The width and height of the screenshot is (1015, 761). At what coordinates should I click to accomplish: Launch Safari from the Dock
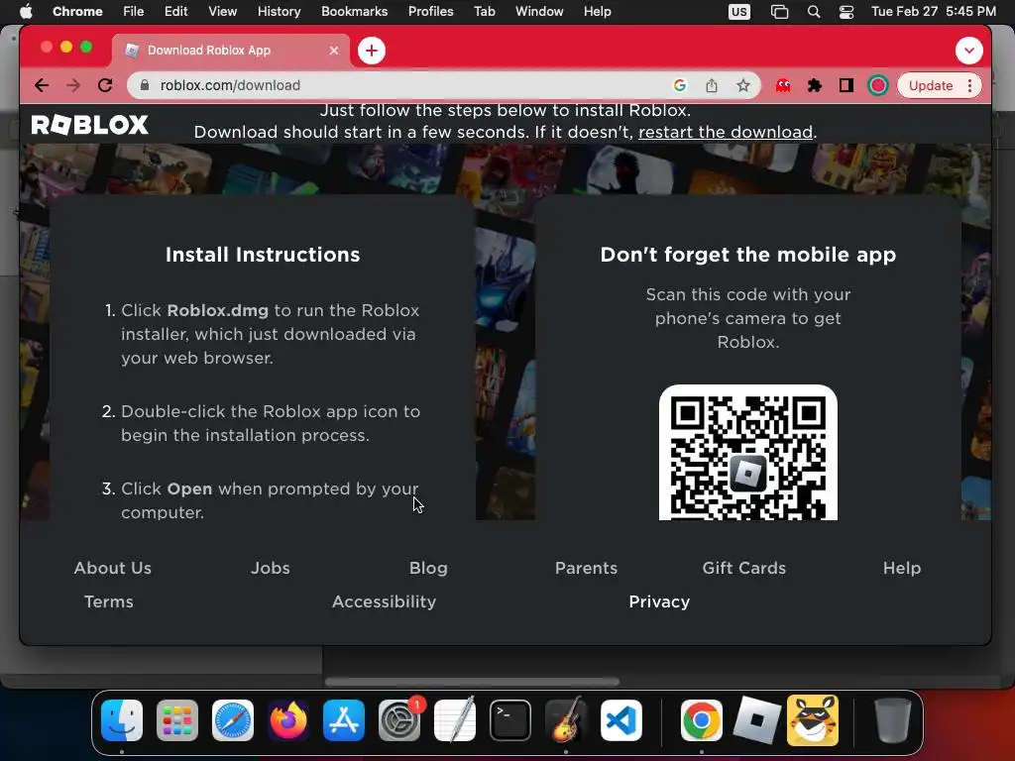(x=233, y=720)
